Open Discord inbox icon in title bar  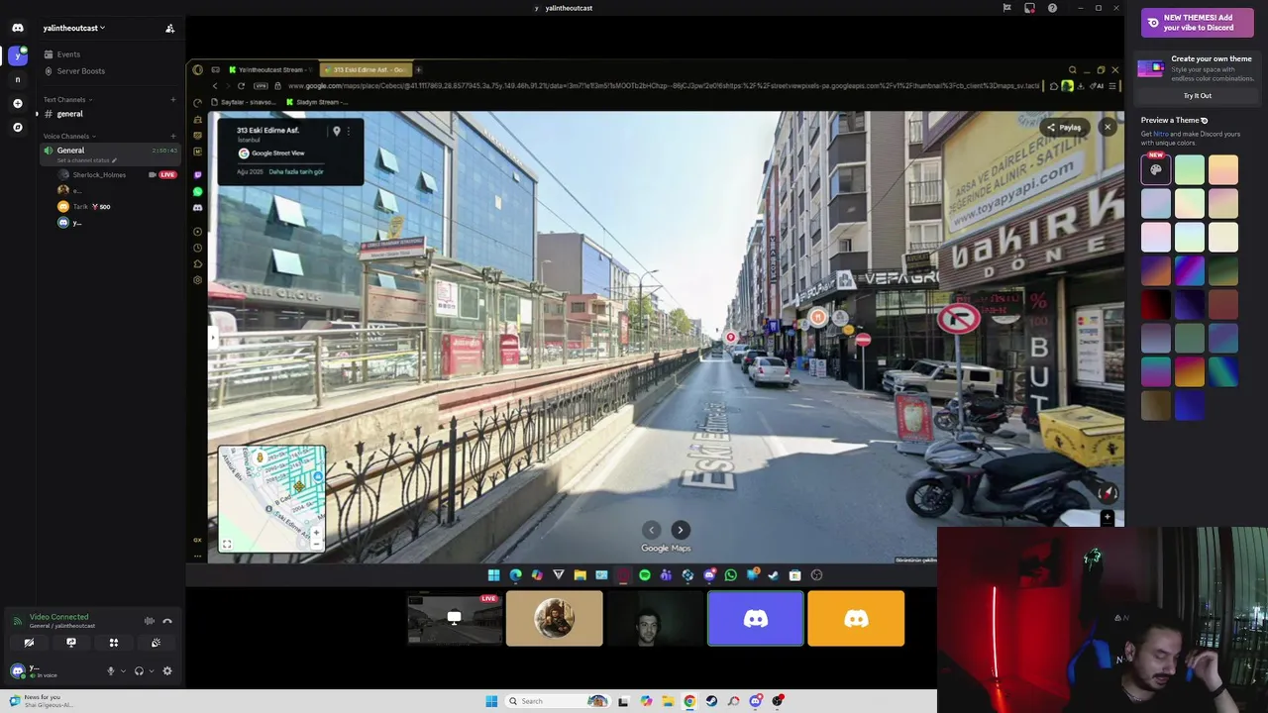click(x=1029, y=8)
